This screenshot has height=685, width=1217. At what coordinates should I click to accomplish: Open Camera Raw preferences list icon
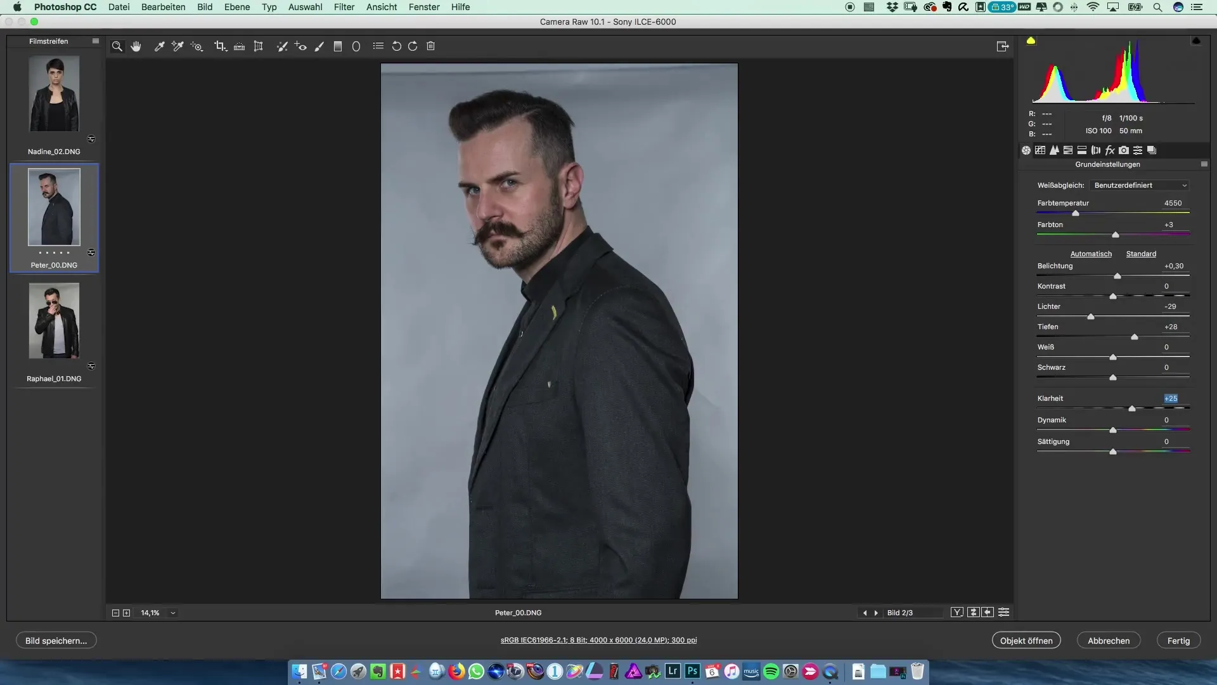point(378,46)
